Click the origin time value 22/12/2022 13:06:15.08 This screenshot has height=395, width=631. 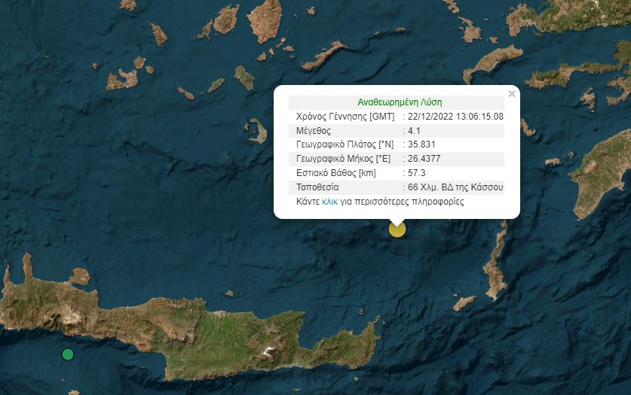(x=456, y=117)
